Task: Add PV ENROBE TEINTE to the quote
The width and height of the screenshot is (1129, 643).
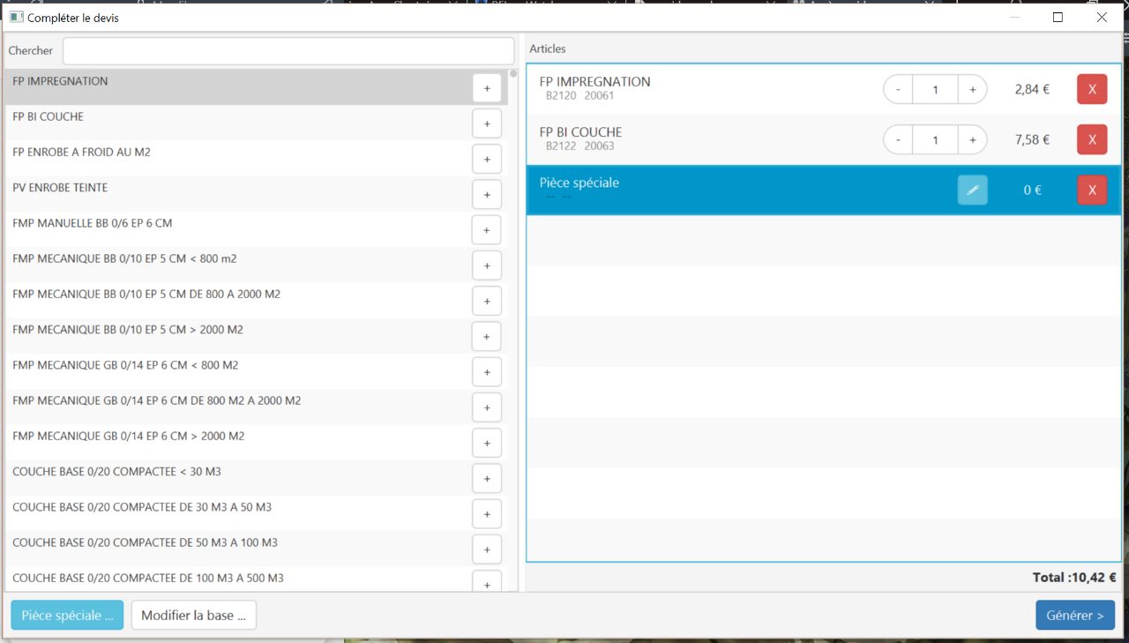Action: (x=487, y=195)
